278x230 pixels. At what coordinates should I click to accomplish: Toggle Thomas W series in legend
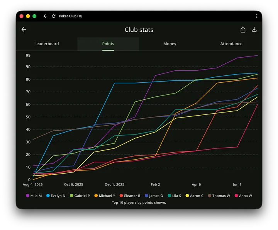(x=219, y=196)
